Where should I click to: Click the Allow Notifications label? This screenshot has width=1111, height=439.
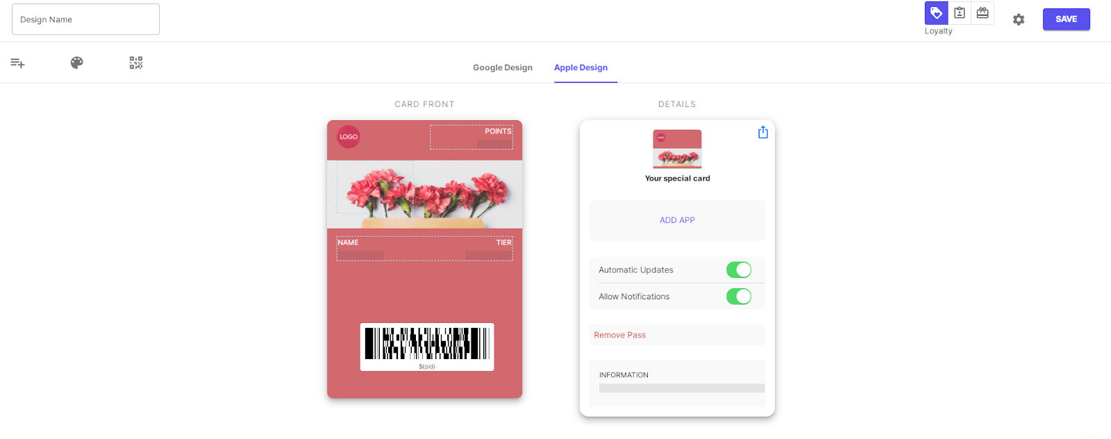coord(634,297)
